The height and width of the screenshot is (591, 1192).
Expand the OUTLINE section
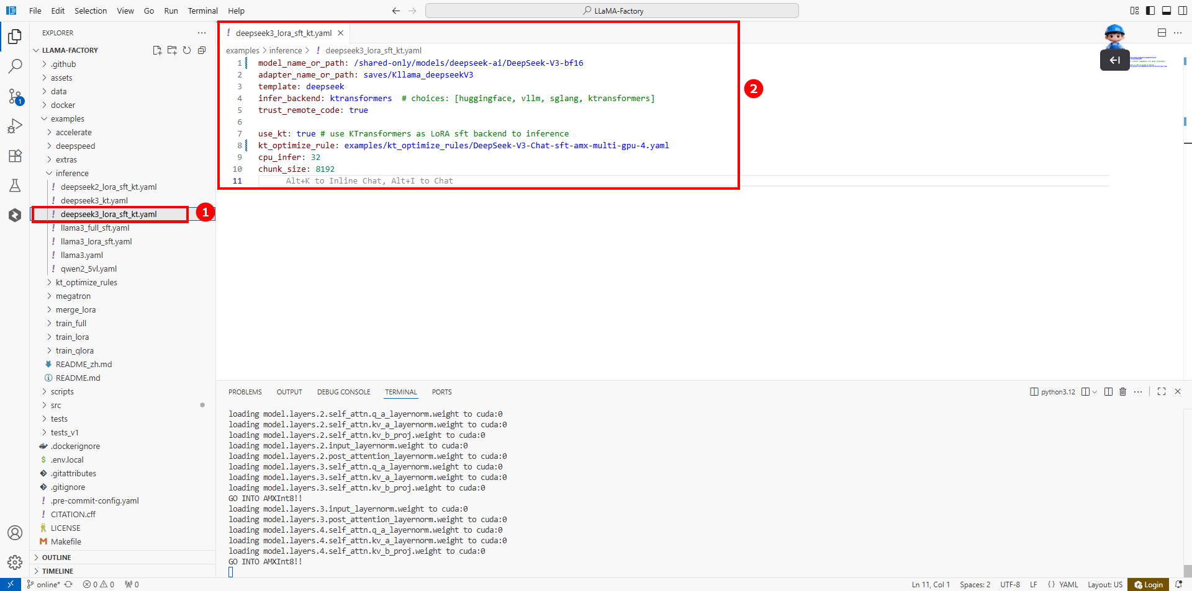pos(56,558)
